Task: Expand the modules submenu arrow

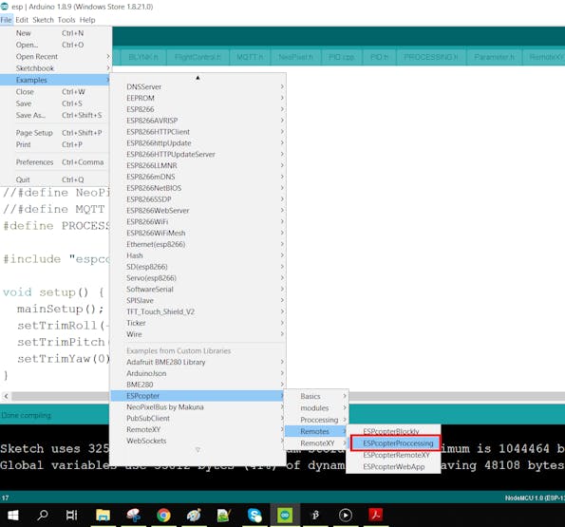Action: click(345, 407)
